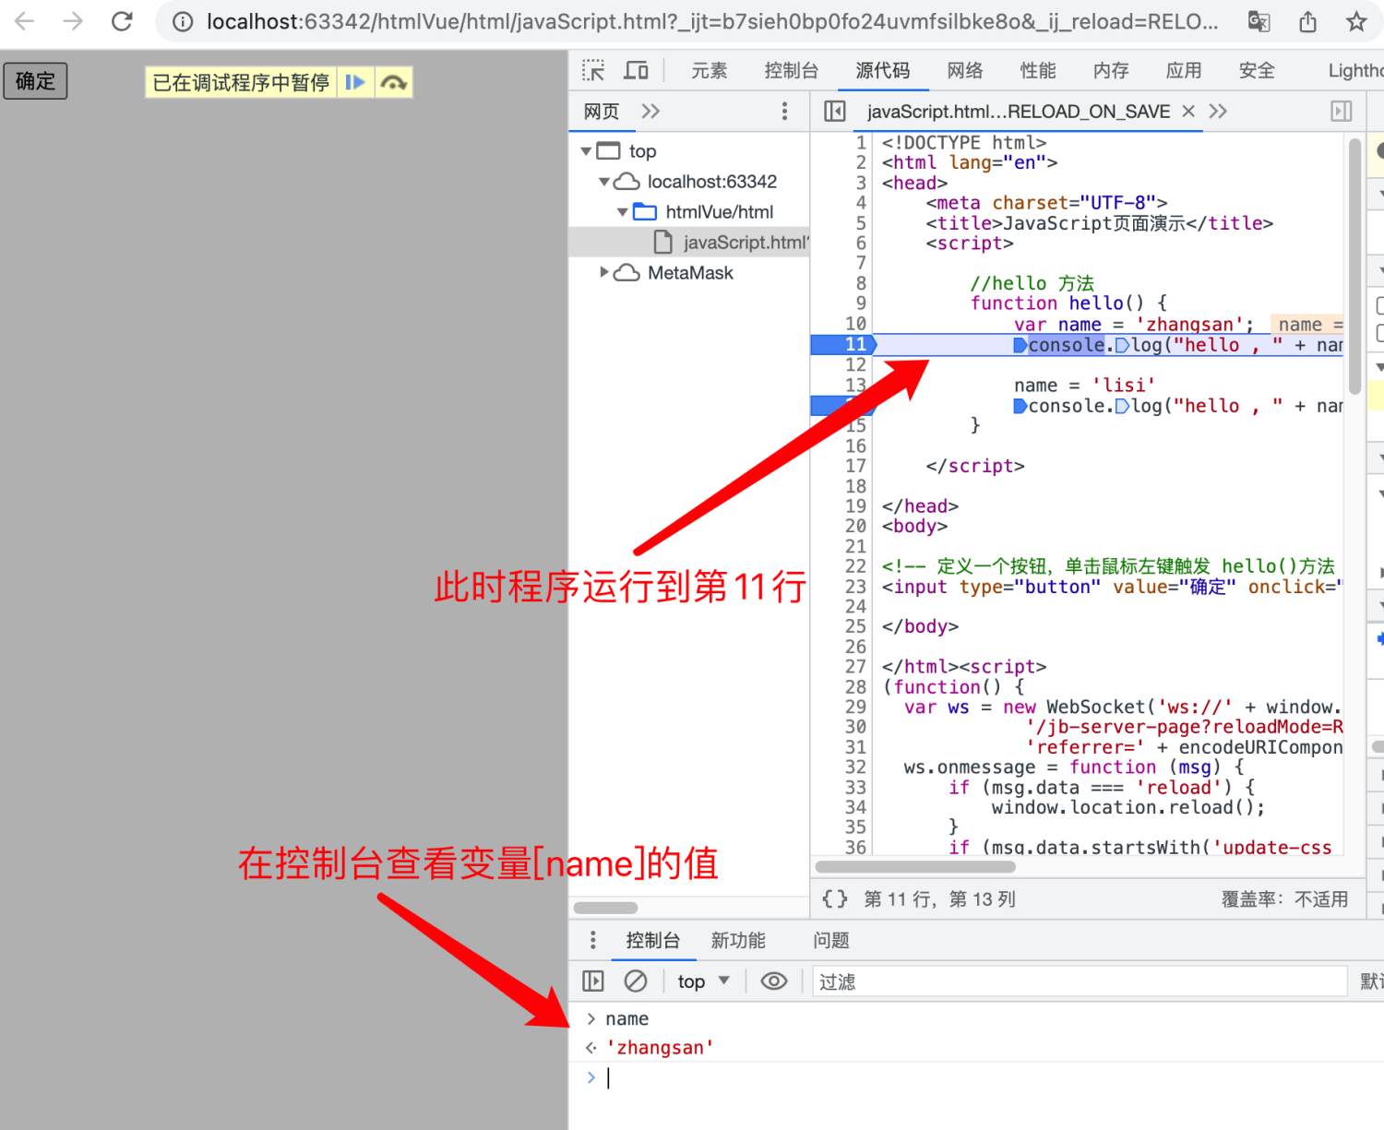Show more navigator tabs chevron
The width and height of the screenshot is (1384, 1130).
click(650, 112)
